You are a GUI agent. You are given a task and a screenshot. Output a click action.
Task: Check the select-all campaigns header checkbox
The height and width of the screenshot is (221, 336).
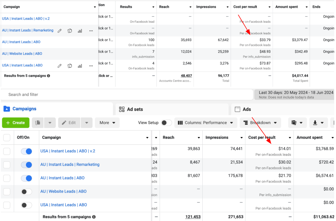tap(7, 138)
